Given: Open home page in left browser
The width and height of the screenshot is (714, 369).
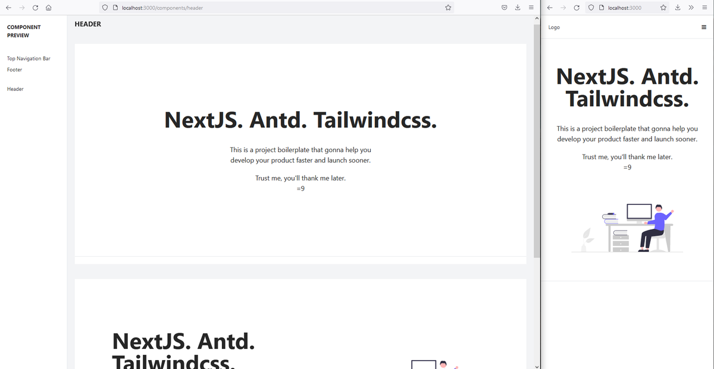Looking at the screenshot, I should (49, 8).
